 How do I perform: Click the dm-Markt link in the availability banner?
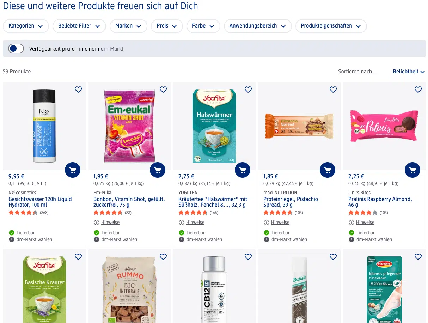[112, 49]
